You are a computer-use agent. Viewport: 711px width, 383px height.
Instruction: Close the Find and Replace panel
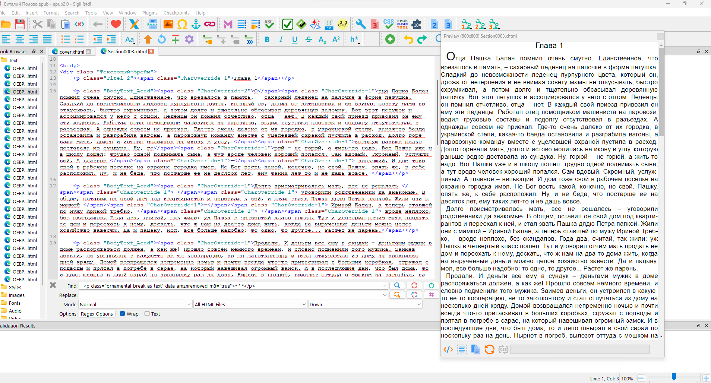click(53, 285)
